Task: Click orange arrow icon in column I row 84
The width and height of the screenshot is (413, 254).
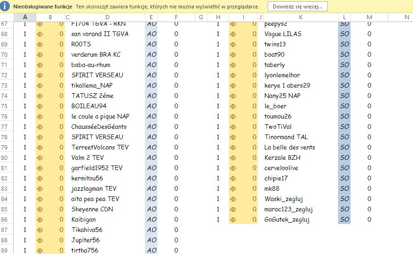Action: click(233, 199)
